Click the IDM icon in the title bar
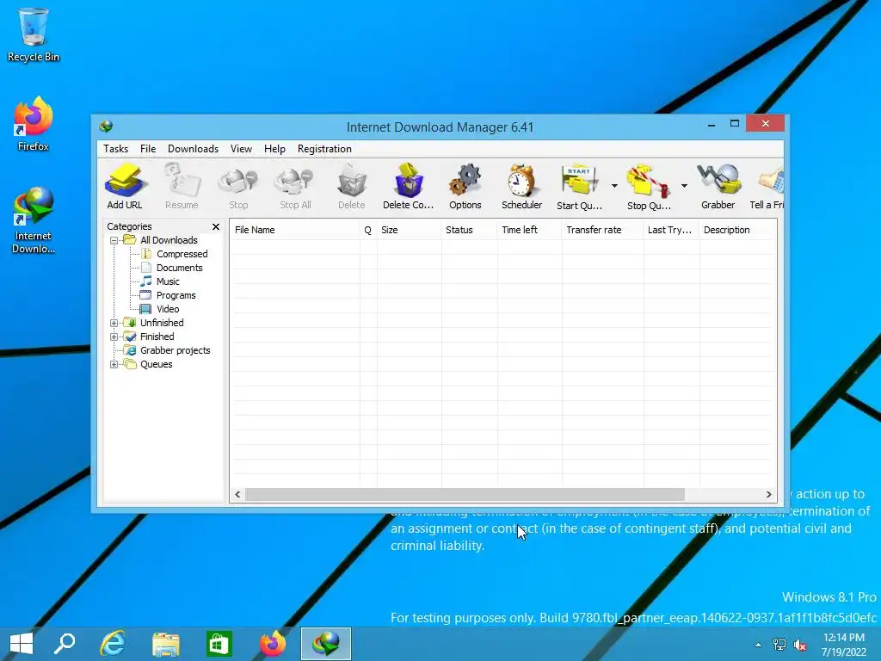The image size is (881, 661). click(106, 127)
